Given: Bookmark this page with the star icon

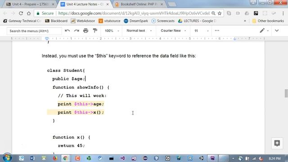Looking at the screenshot, I should [220, 13].
